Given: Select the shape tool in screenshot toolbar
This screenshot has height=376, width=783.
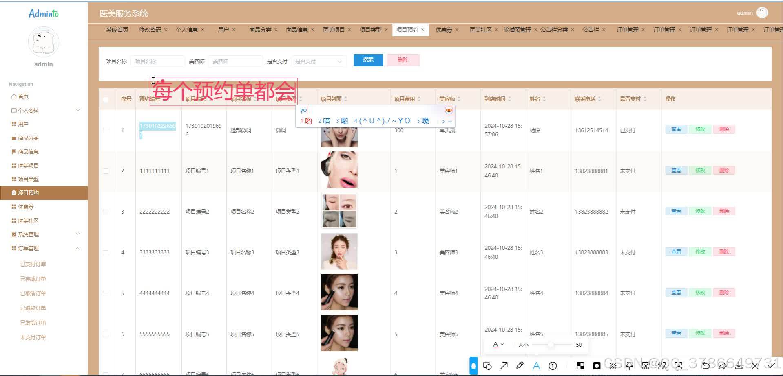Looking at the screenshot, I should [x=487, y=365].
